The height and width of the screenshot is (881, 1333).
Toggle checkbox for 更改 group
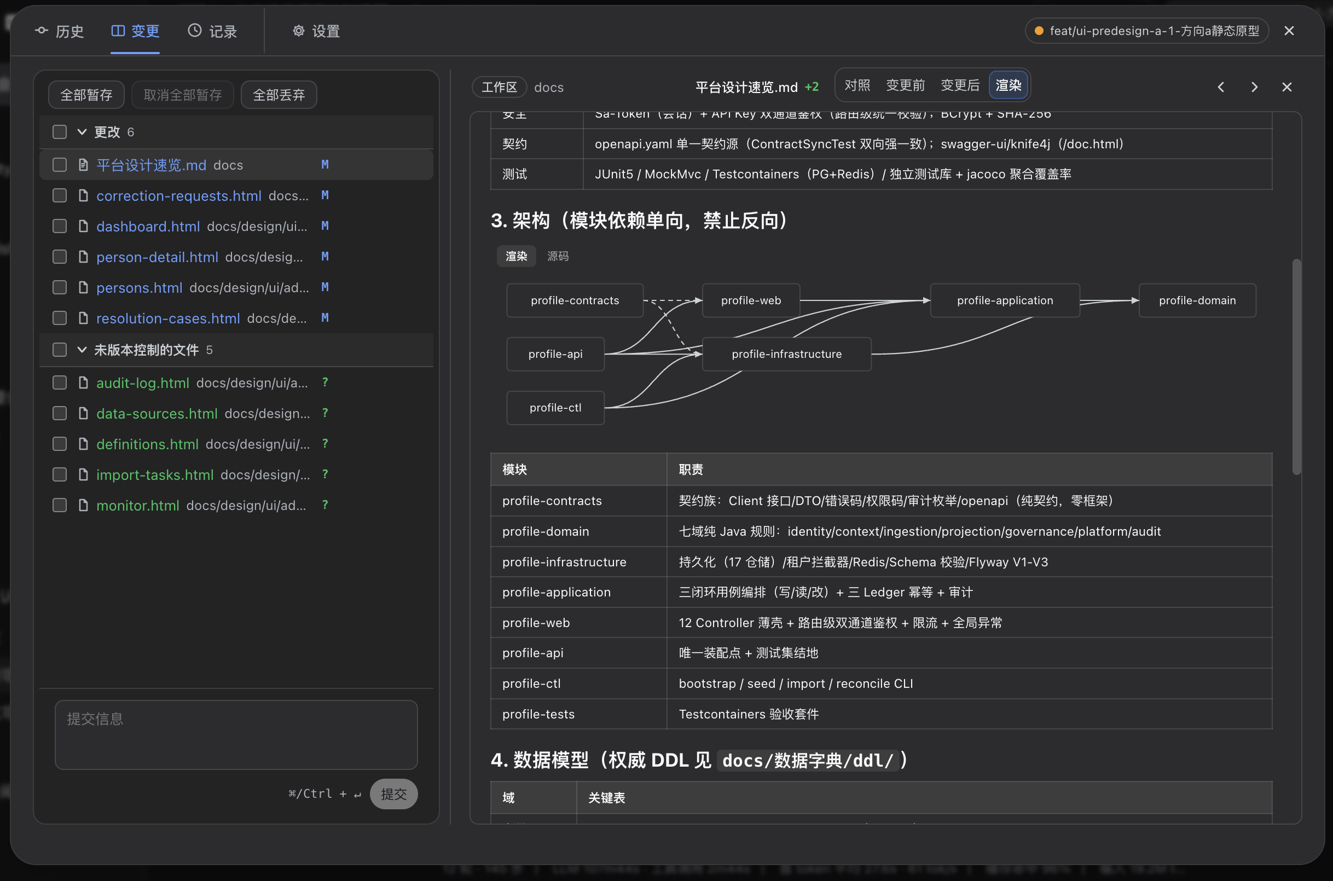(60, 132)
